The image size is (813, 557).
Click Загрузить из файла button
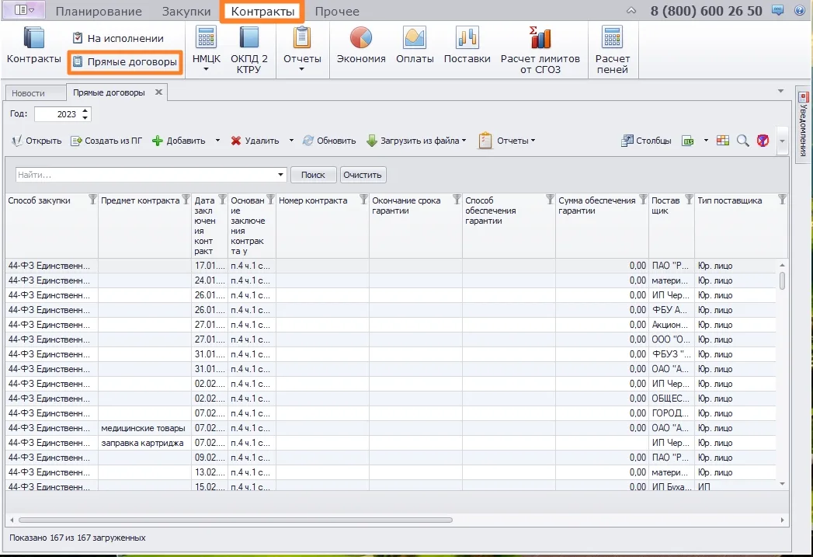coord(416,141)
